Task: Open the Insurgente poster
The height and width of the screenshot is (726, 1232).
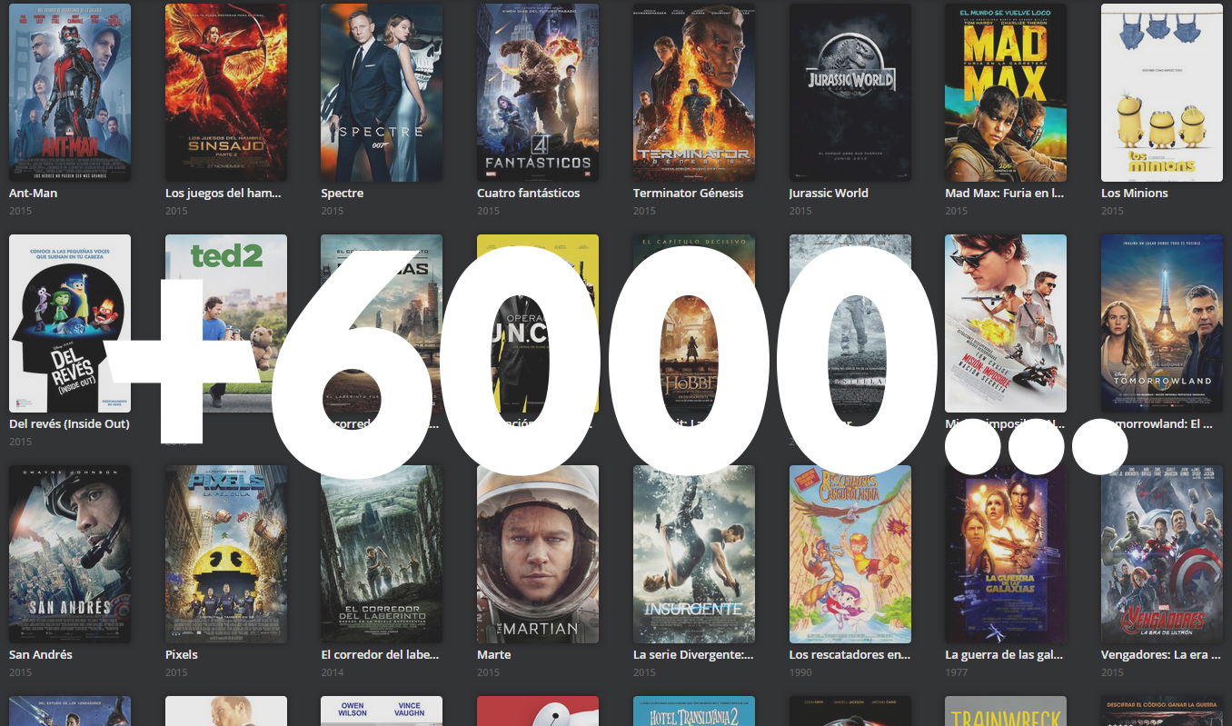Action: [694, 554]
